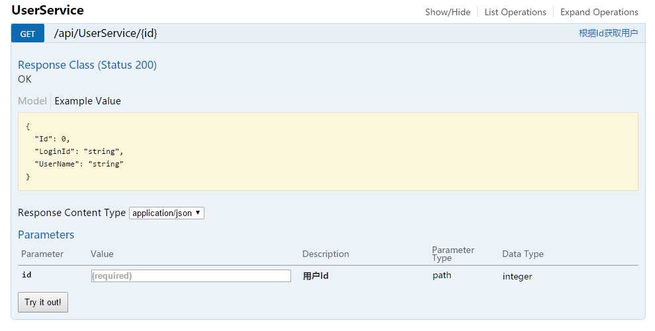Click the GET method badge
The image size is (655, 331).
(x=28, y=33)
